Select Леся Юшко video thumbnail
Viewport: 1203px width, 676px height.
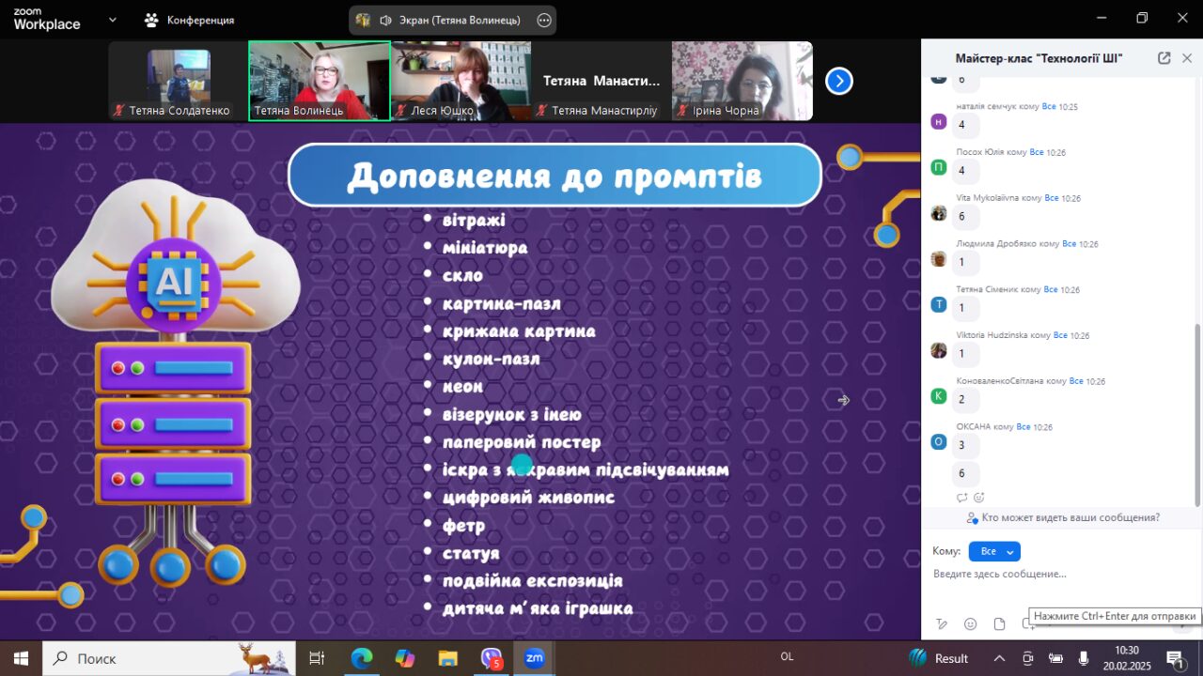pos(461,81)
